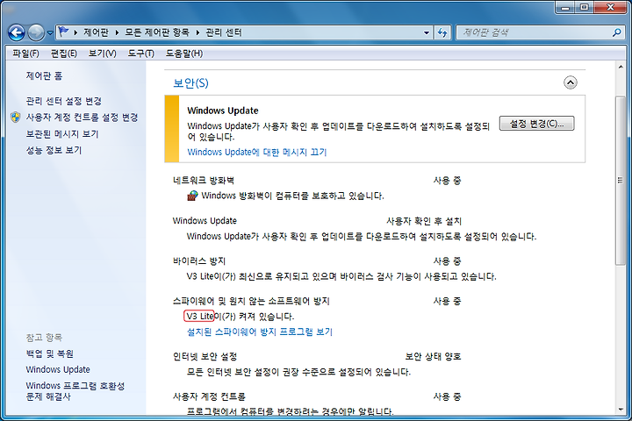Open 백업 및 복원 link
Viewport: 632px width, 421px height.
coord(49,353)
